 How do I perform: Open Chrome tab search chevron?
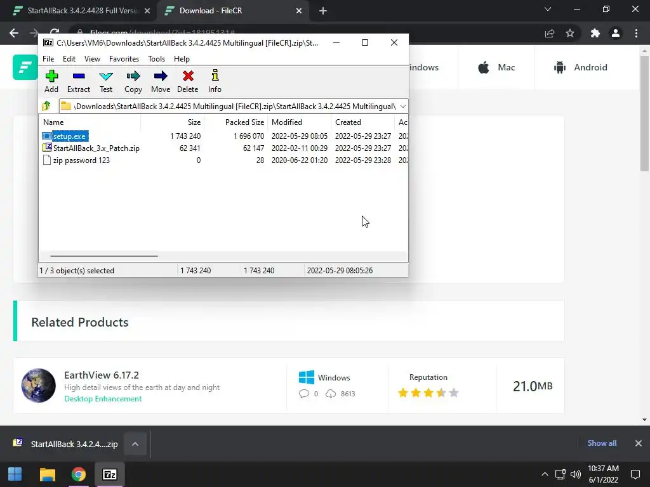click(x=548, y=9)
